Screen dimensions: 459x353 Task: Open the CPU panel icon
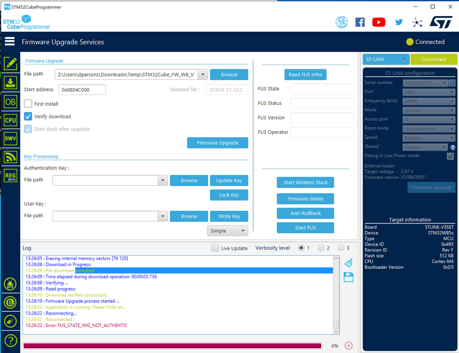coord(11,120)
